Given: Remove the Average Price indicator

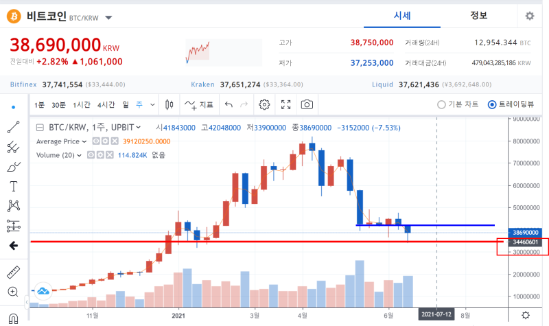Looking at the screenshot, I should [x=115, y=141].
